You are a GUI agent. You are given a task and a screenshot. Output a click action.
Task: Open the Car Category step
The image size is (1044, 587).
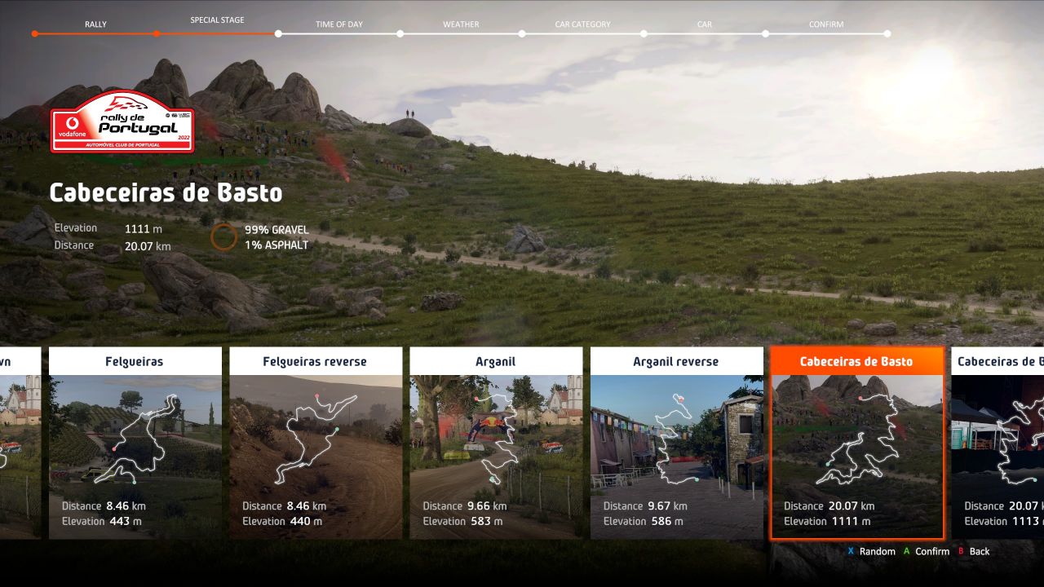tap(522, 33)
